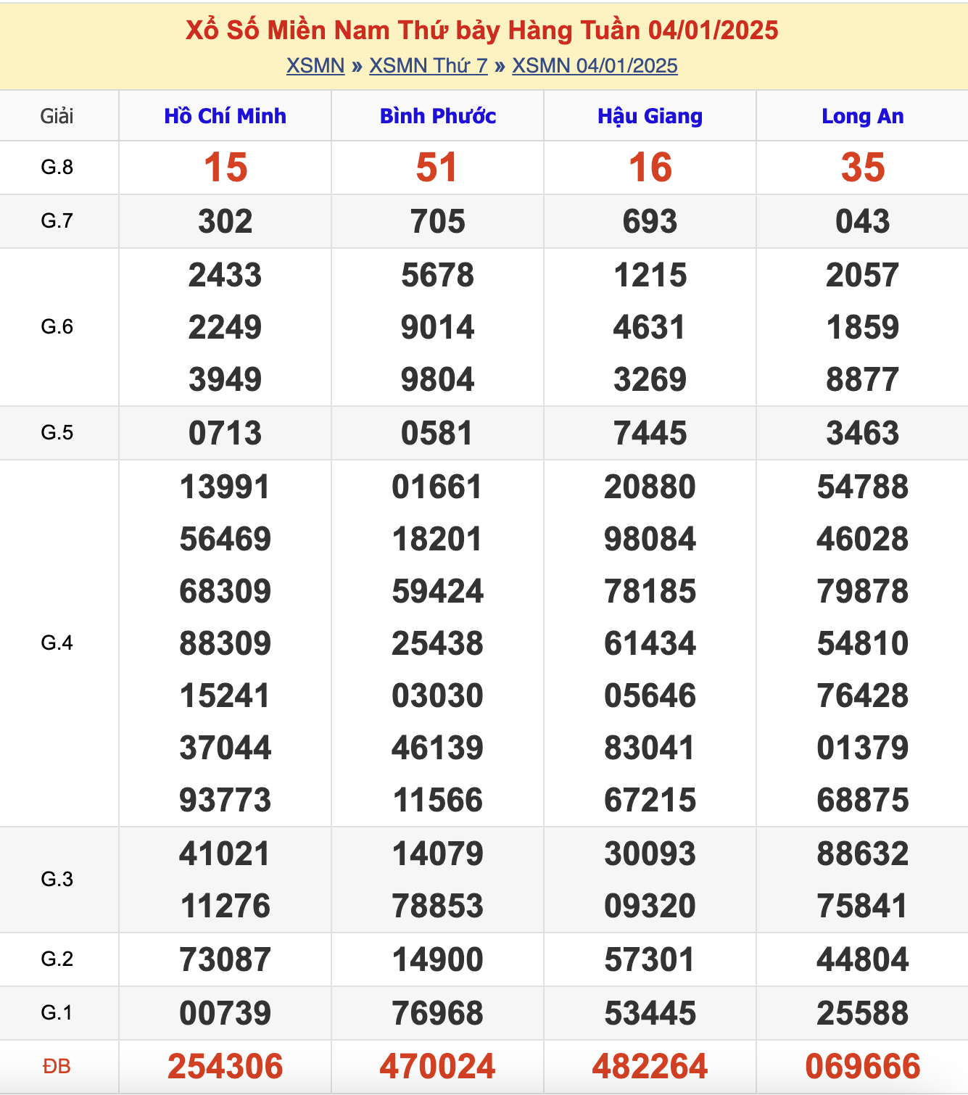Open the Hồ Chí Minh province link
The height and width of the screenshot is (1095, 968).
pos(225,116)
